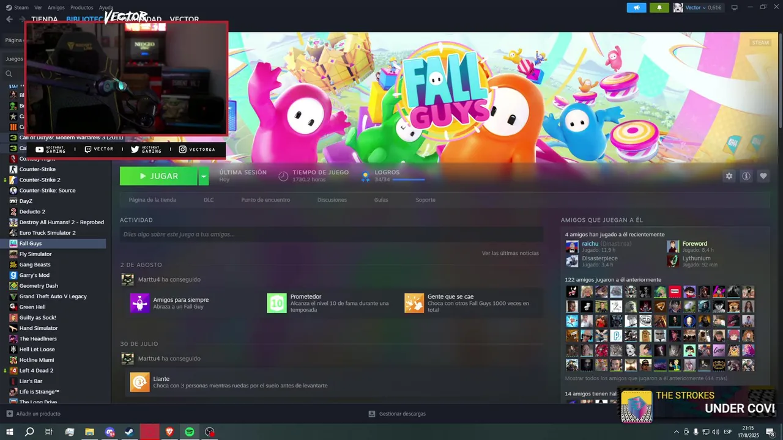Click the trophy icon beside LOGROS
Image resolution: width=783 pixels, height=440 pixels.
365,176
